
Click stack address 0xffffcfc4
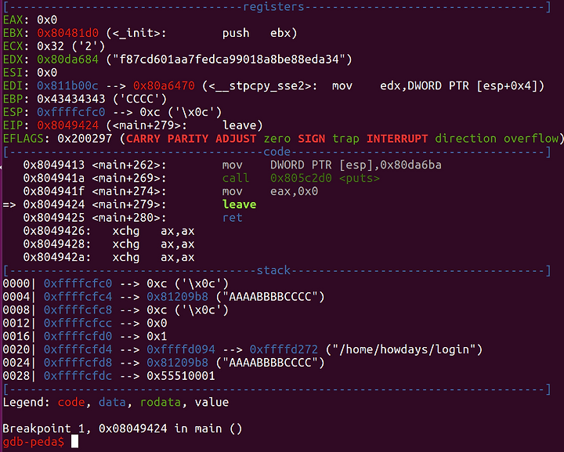[78, 297]
